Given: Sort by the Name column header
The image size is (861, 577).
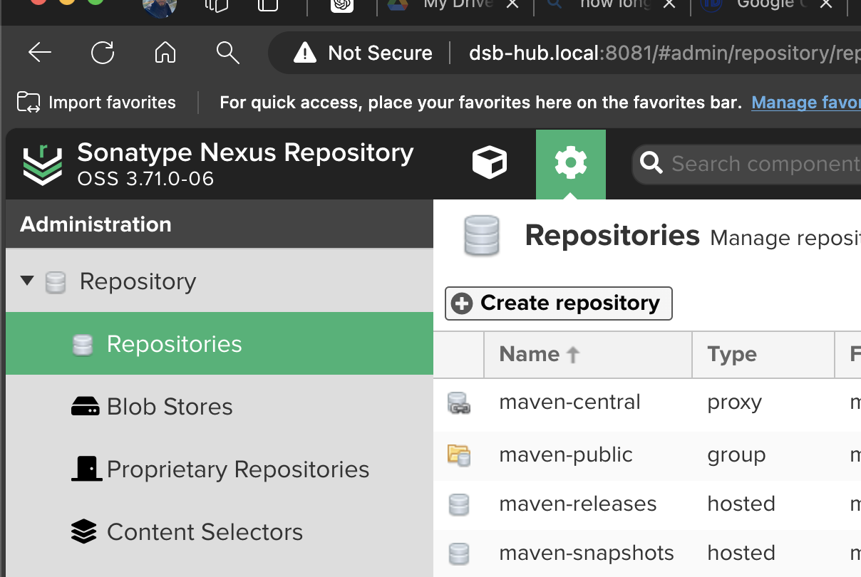Looking at the screenshot, I should tap(588, 354).
